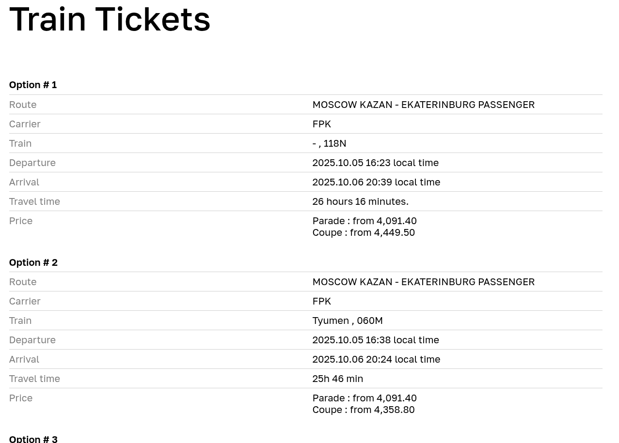Screen dimensions: 619x443
Task: Click the Option 1 route value text
Action: pos(423,105)
